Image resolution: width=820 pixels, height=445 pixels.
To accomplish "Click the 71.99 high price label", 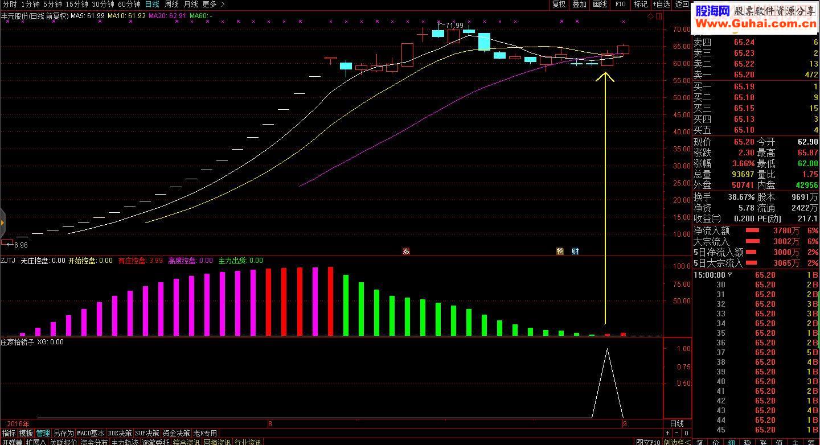I will [x=454, y=26].
